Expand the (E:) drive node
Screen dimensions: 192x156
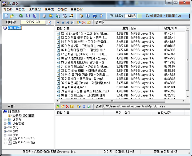pyautogui.click(x=5, y=135)
